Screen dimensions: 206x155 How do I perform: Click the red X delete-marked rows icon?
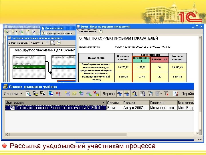pos(58,94)
